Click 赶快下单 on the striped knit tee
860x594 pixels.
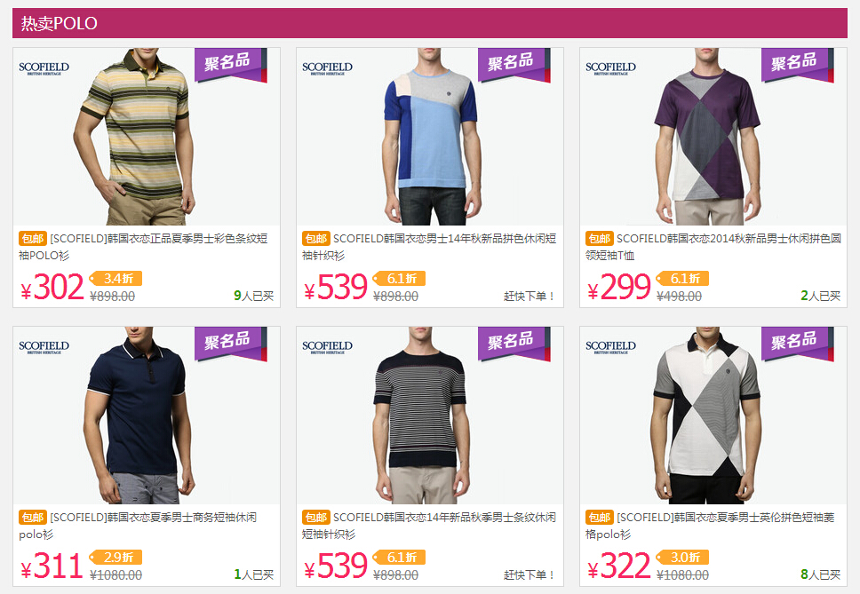tap(530, 574)
